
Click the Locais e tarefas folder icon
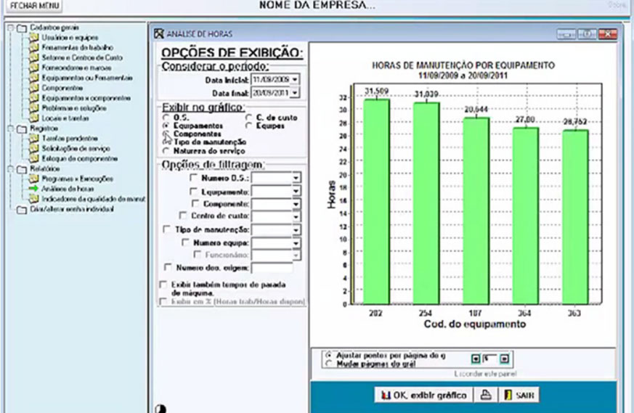(33, 117)
